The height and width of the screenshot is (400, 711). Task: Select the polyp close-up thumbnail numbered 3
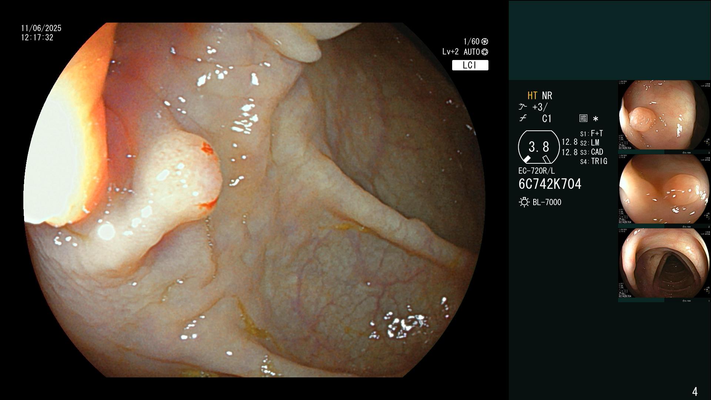[x=664, y=117]
